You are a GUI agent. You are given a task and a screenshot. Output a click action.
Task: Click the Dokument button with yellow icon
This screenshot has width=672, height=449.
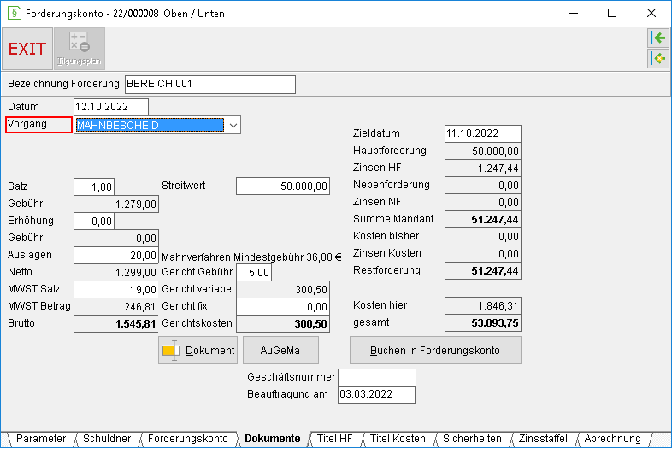click(197, 351)
